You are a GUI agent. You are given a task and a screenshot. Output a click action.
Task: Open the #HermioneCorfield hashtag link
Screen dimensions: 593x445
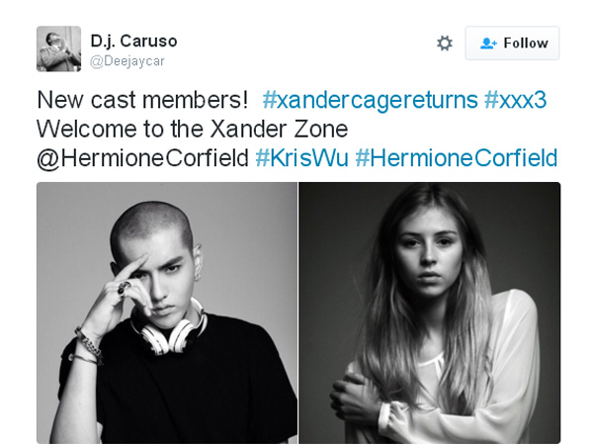(x=457, y=158)
